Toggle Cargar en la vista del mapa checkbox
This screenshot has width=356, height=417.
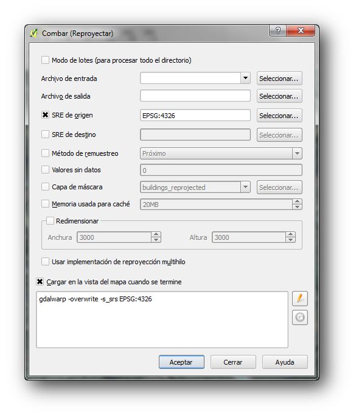click(40, 282)
